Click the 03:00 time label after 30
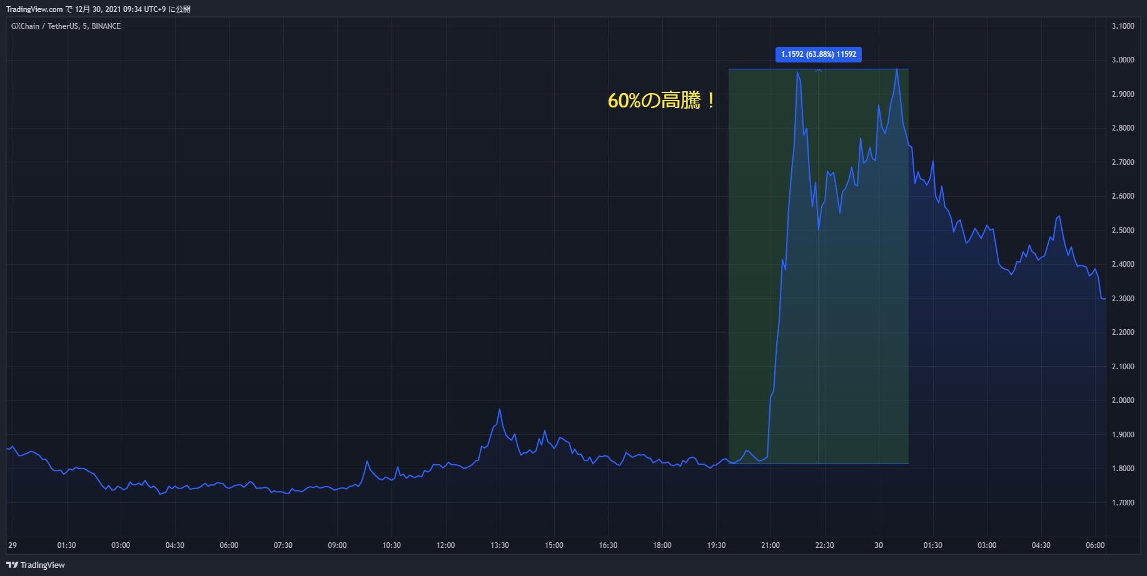The image size is (1147, 576). 987,545
